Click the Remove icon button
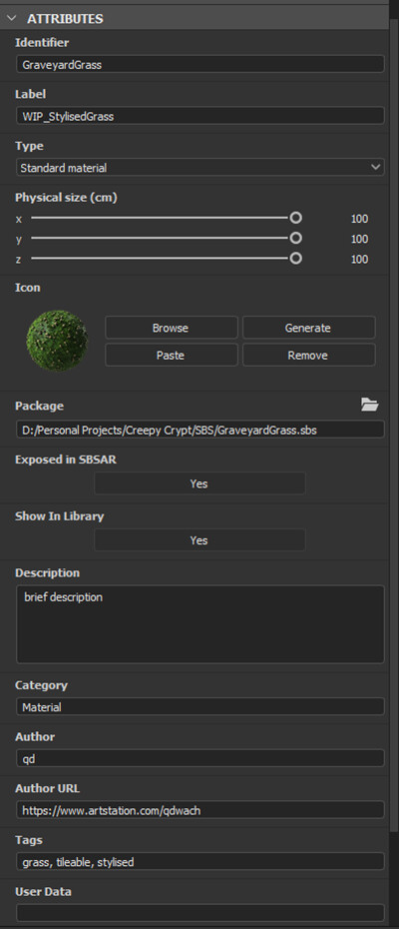399x929 pixels. [308, 356]
